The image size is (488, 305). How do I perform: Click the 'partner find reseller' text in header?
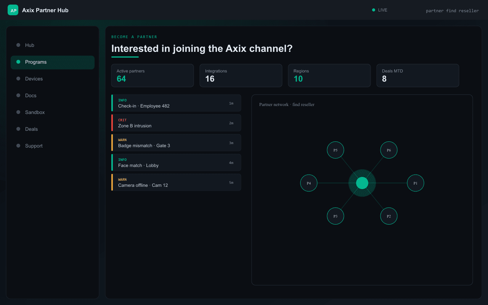452,11
